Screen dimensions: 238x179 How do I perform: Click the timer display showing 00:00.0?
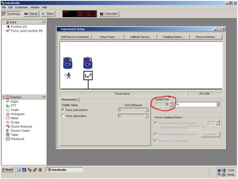pyautogui.click(x=80, y=14)
